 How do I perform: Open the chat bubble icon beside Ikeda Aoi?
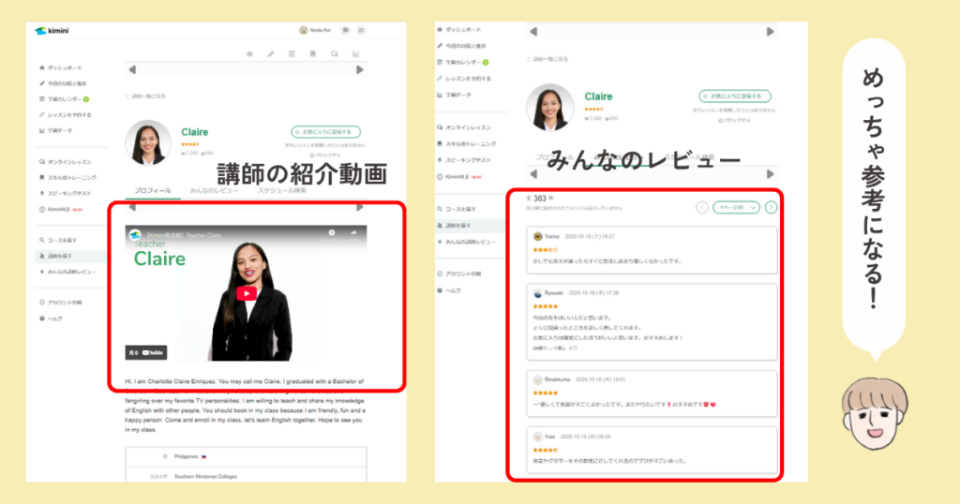(x=346, y=31)
